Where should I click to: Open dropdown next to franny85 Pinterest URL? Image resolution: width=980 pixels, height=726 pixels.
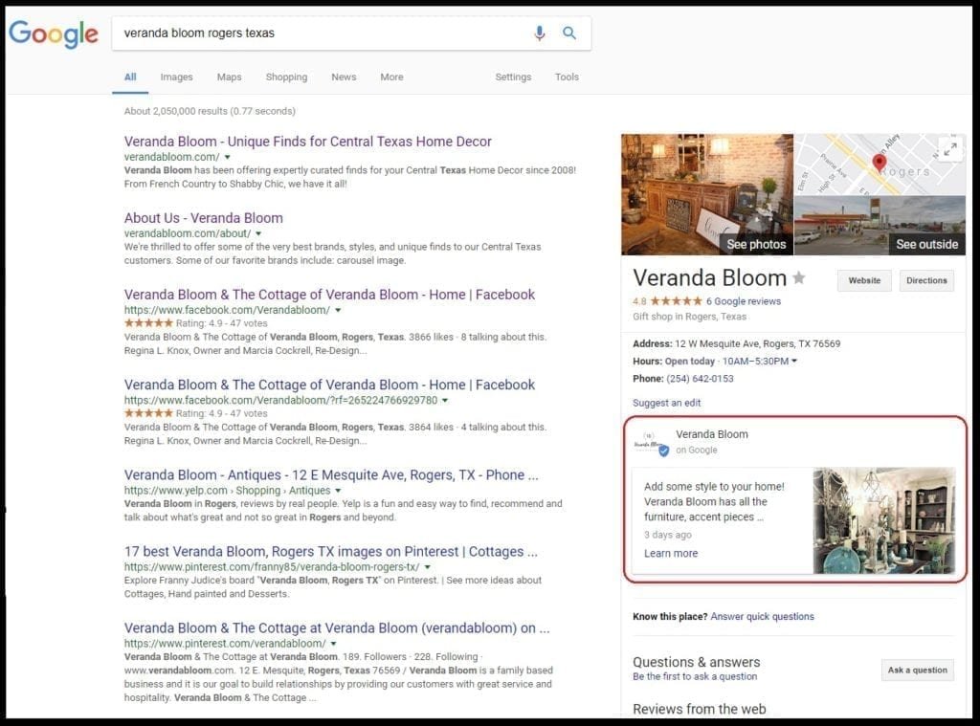(428, 567)
